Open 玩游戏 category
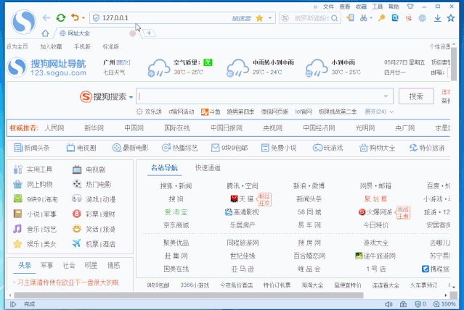This screenshot has width=464, height=310. (x=327, y=148)
